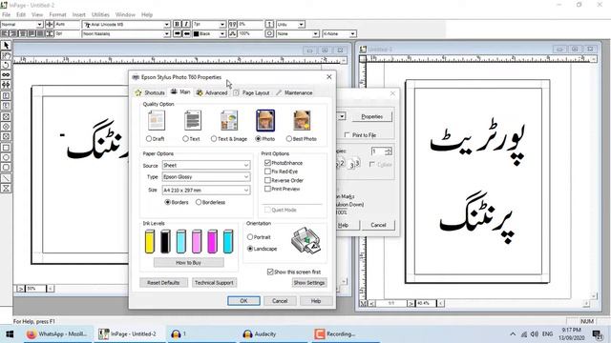Select the link text boxes chain tool
The width and height of the screenshot is (611, 343).
(6, 74)
